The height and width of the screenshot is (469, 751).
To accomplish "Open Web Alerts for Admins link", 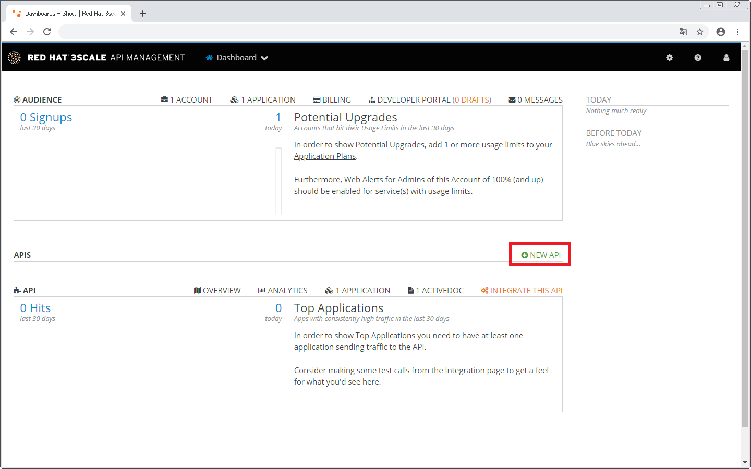I will tap(444, 180).
